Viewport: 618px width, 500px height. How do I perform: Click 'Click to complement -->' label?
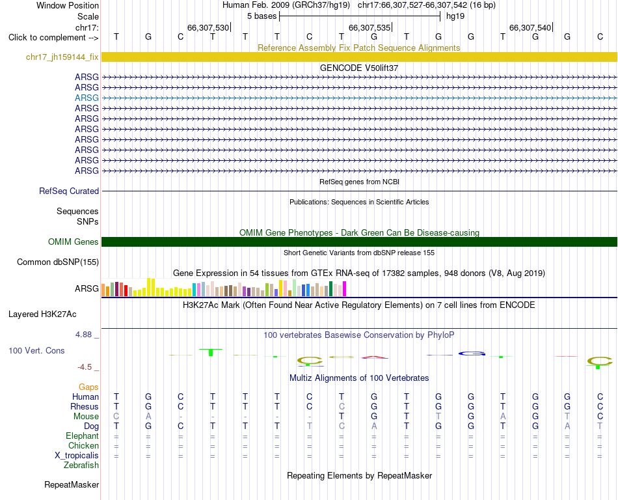click(x=53, y=38)
